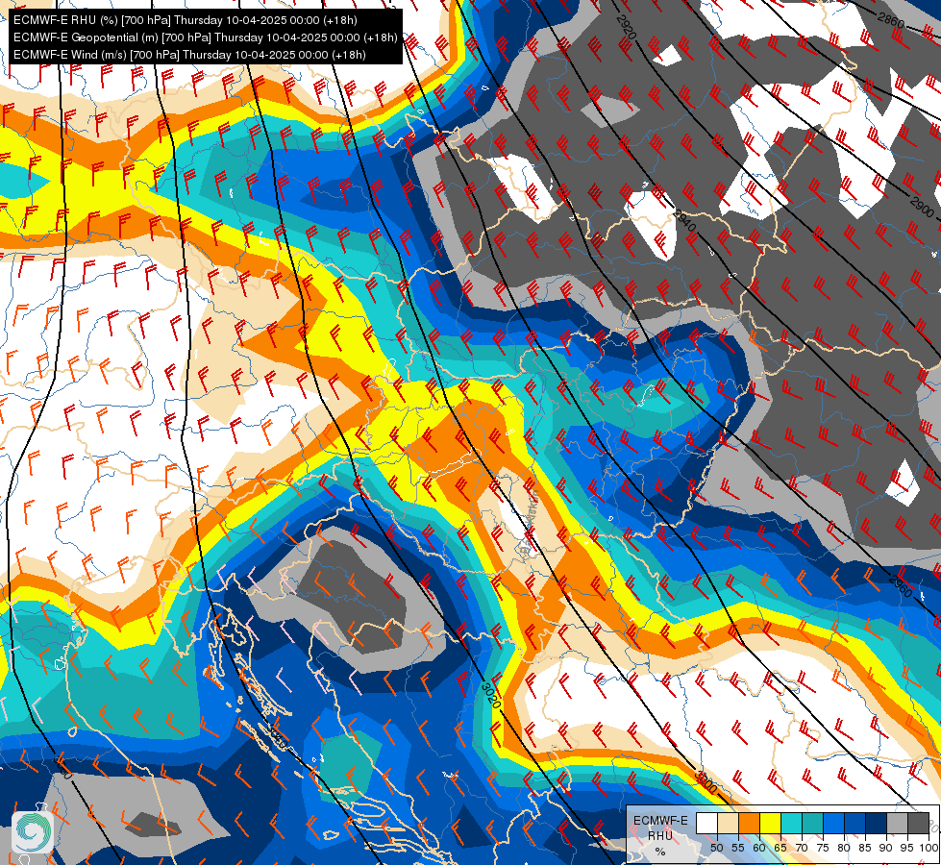Viewport: 941px width, 865px height.
Task: Click the dark grey 95-100% legend swatch
Action: point(918,823)
